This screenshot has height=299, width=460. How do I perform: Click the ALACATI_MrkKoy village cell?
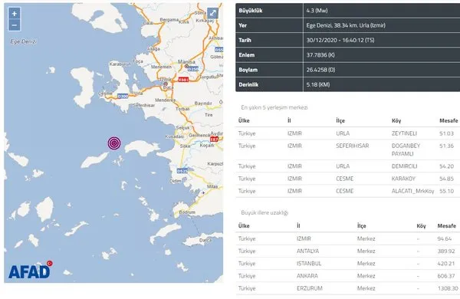(412, 191)
